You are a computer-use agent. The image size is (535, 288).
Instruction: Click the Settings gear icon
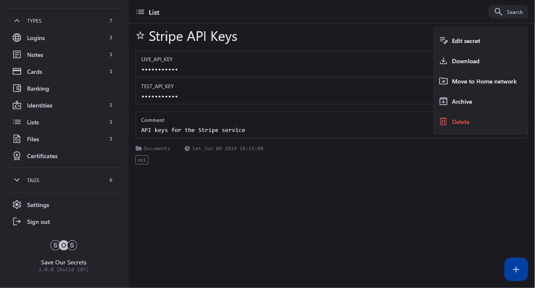point(17,205)
